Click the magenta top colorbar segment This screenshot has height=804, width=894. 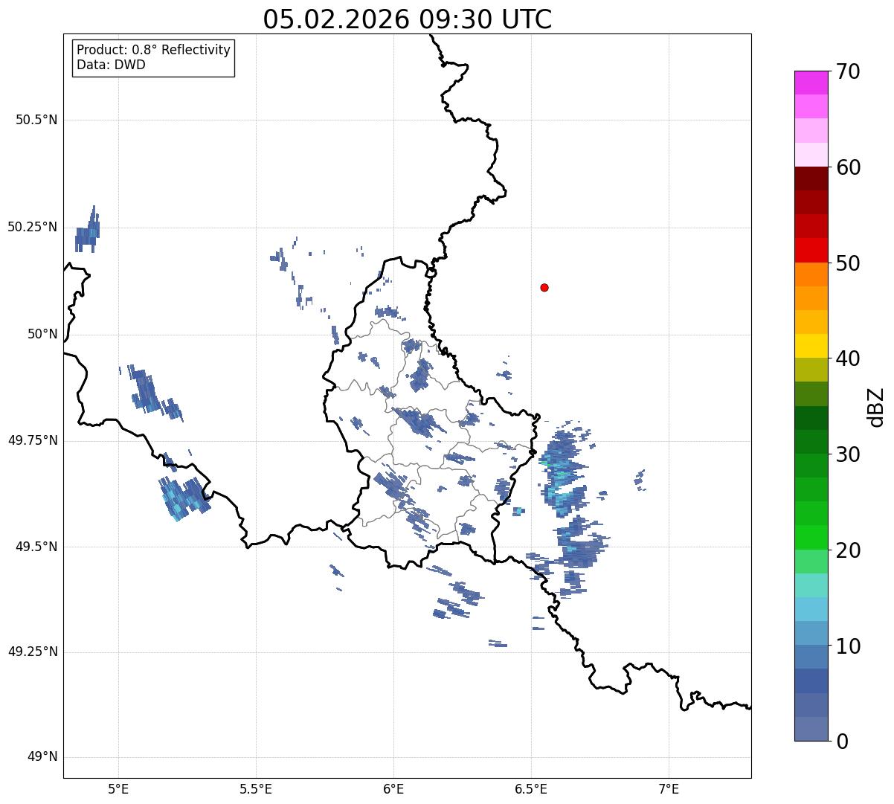click(811, 83)
